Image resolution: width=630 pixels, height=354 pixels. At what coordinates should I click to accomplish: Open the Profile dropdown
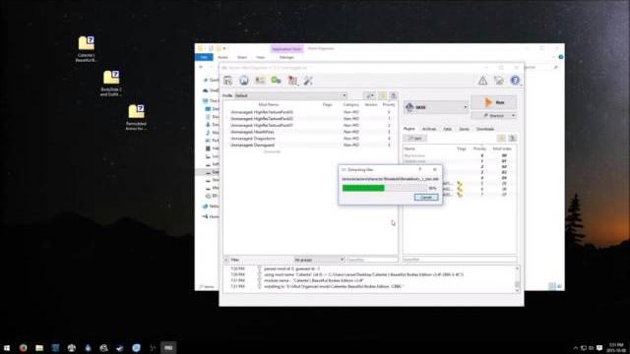290,95
